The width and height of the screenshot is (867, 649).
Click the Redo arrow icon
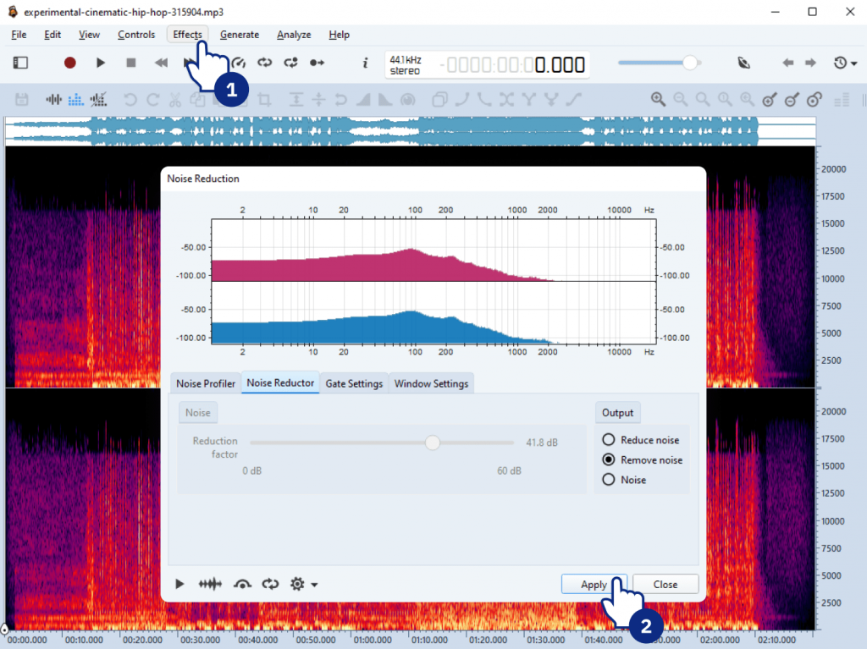(152, 100)
